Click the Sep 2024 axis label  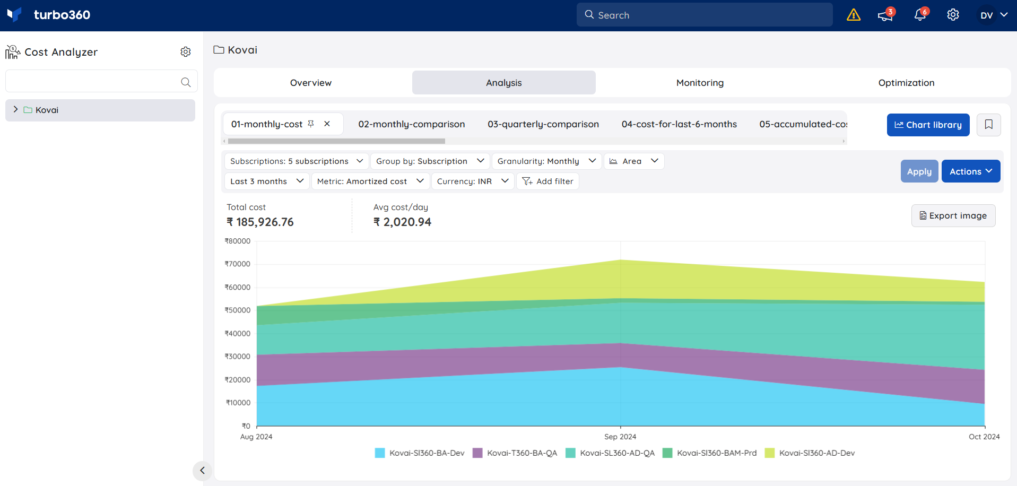[620, 437]
